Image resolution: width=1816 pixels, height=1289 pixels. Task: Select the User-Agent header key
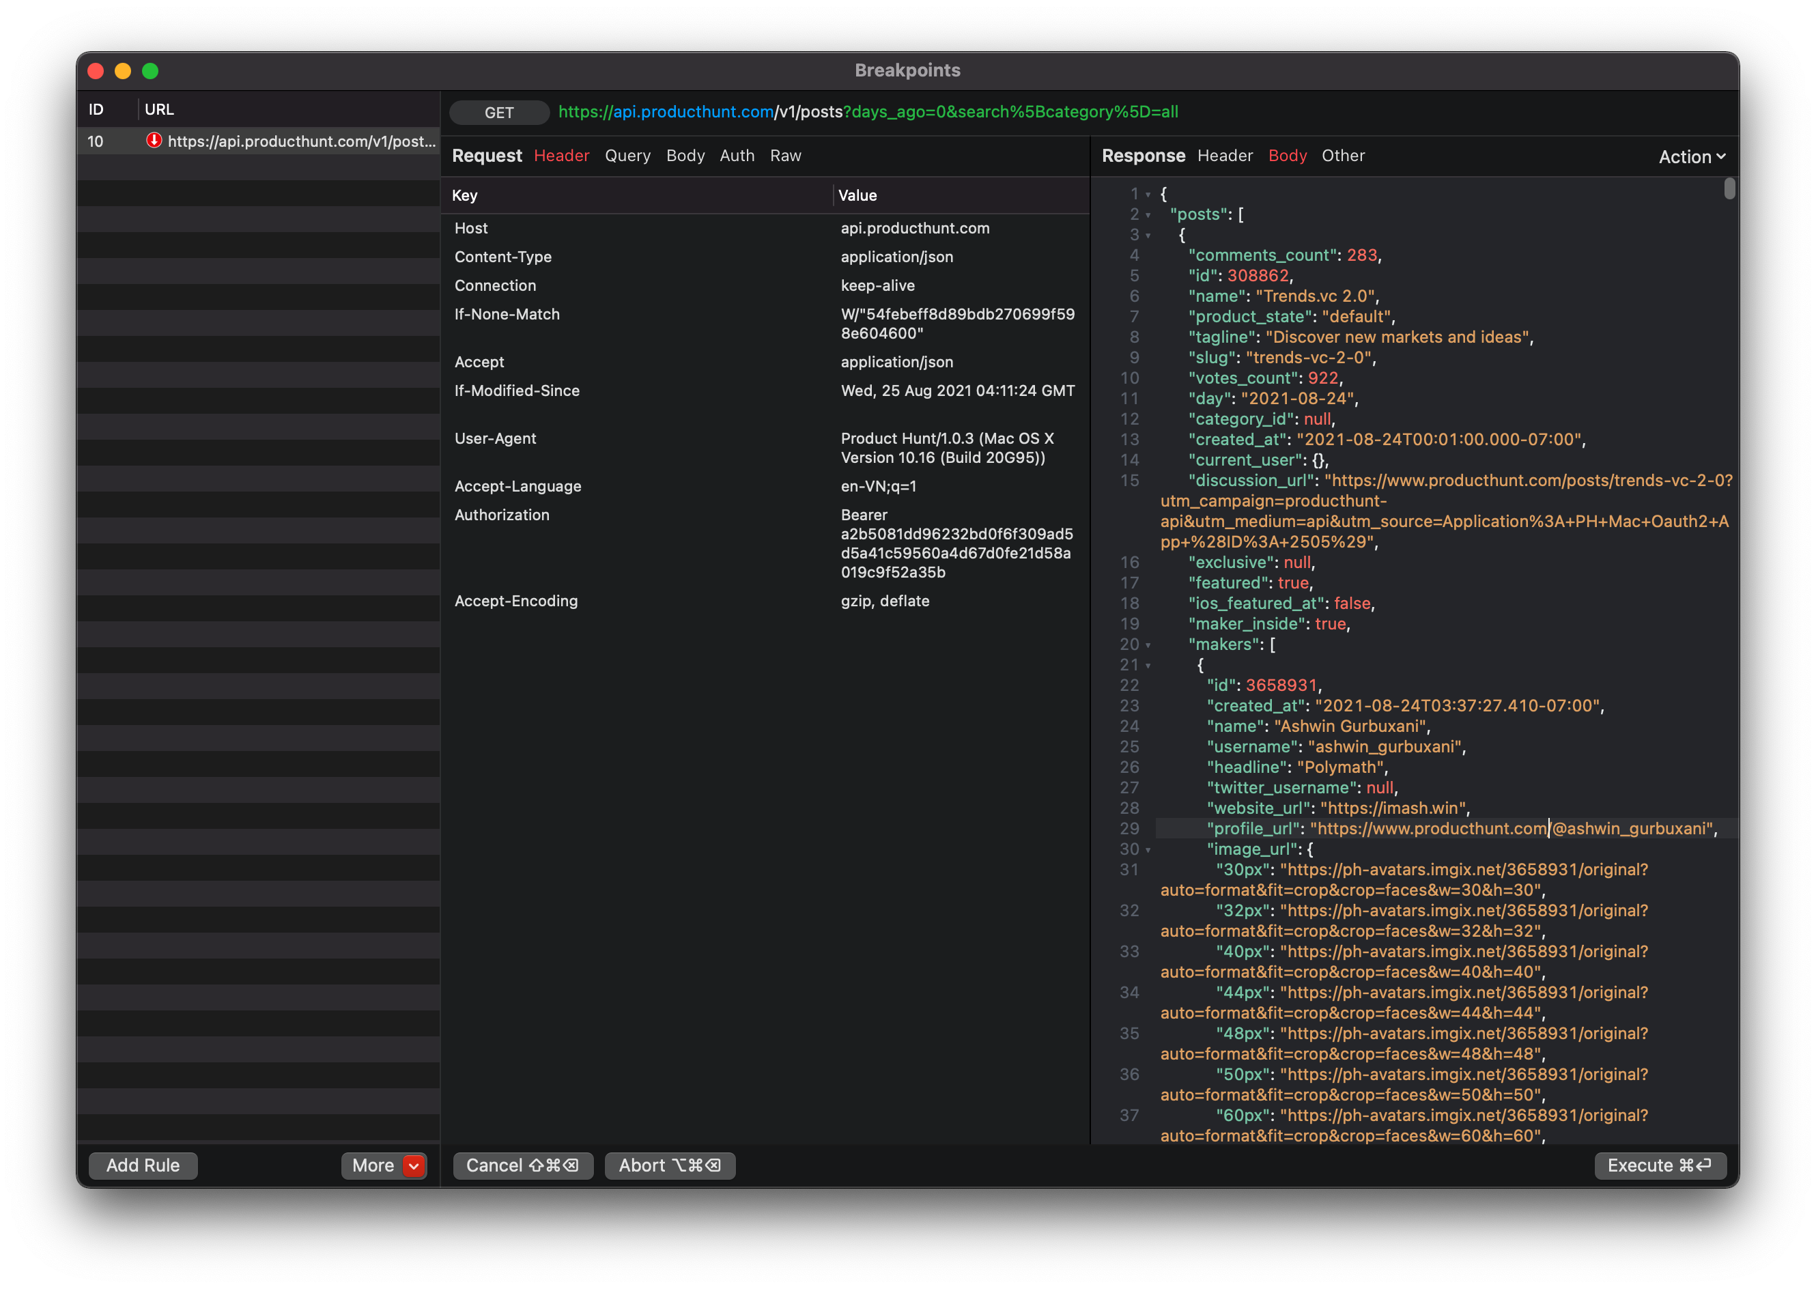coord(494,438)
